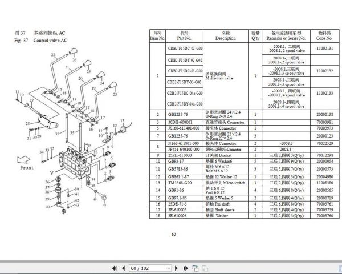Click the previous view icon
The image size is (342, 274).
pyautogui.click(x=196, y=268)
